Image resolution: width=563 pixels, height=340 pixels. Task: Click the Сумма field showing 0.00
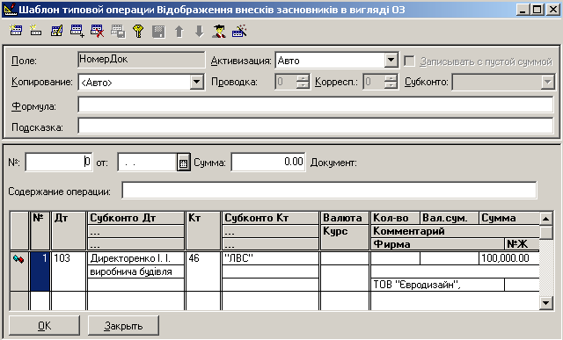268,163
